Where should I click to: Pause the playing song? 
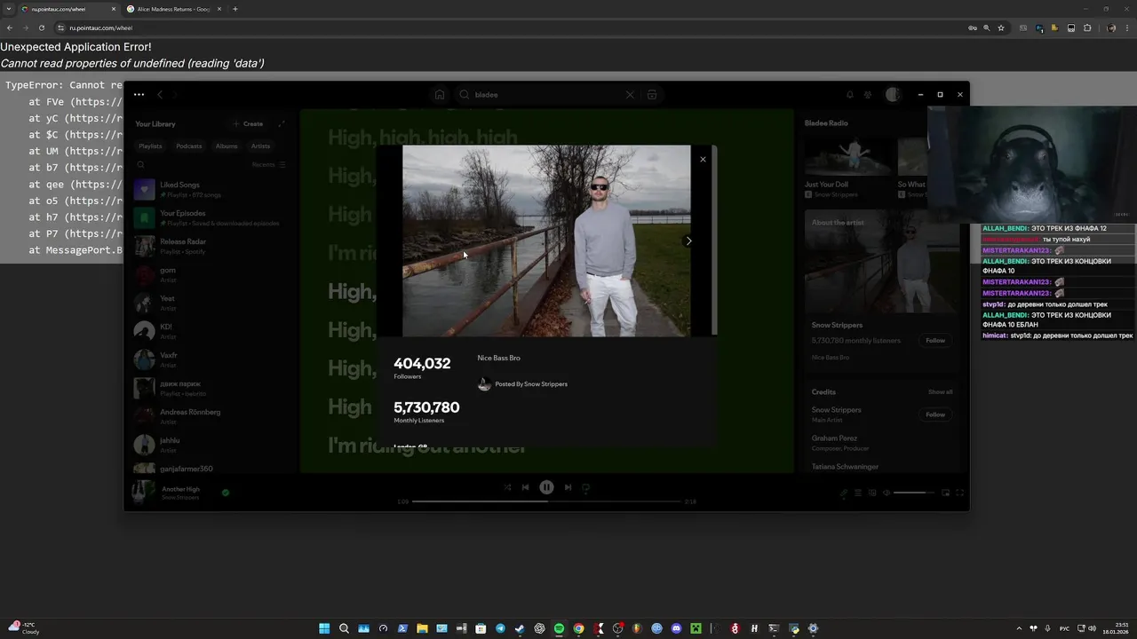[546, 487]
